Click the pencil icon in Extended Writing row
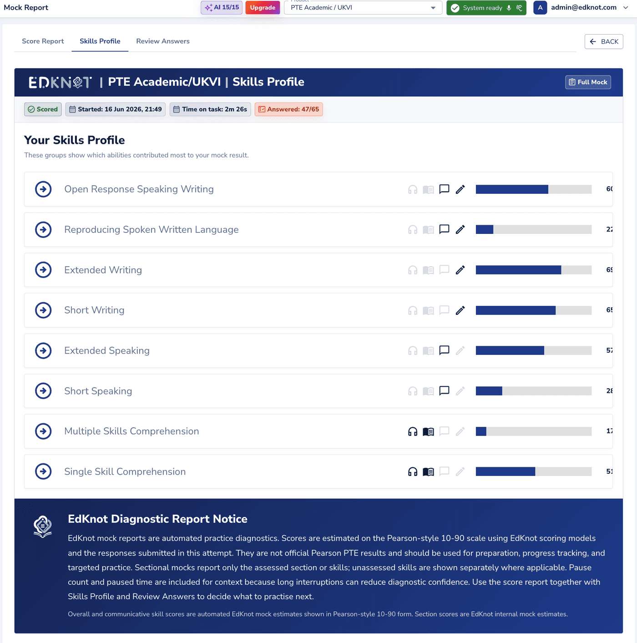 (x=460, y=270)
